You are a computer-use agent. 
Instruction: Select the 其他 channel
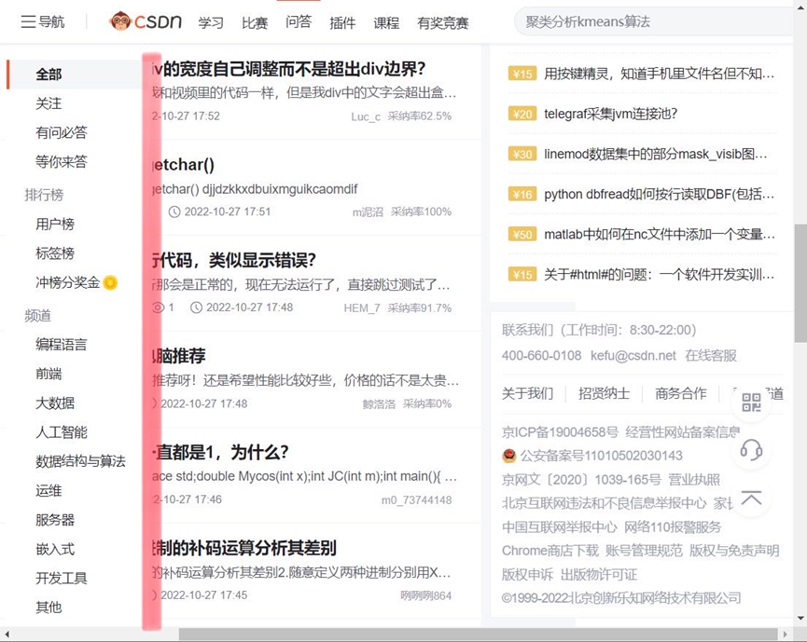point(49,607)
